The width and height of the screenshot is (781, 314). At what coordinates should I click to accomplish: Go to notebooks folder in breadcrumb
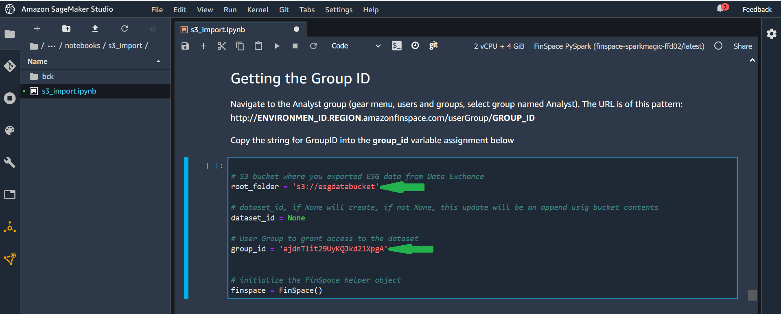pos(83,46)
